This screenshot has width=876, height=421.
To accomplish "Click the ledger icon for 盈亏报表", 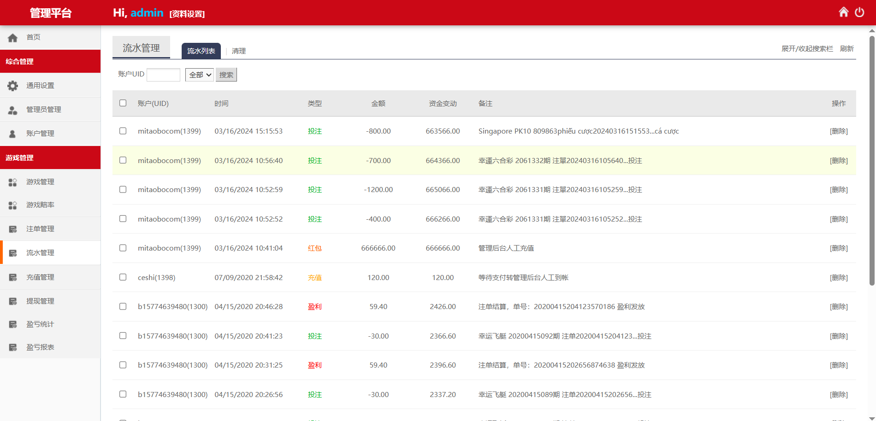I will pos(13,347).
